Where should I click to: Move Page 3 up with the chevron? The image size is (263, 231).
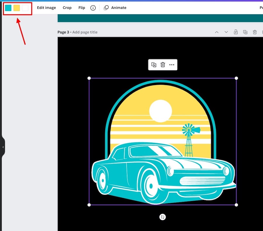pyautogui.click(x=217, y=32)
